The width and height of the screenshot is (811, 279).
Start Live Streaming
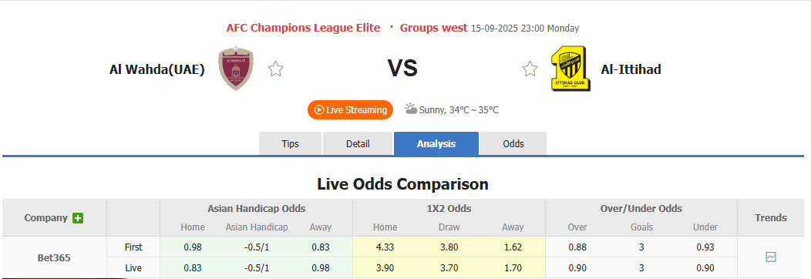pyautogui.click(x=351, y=110)
